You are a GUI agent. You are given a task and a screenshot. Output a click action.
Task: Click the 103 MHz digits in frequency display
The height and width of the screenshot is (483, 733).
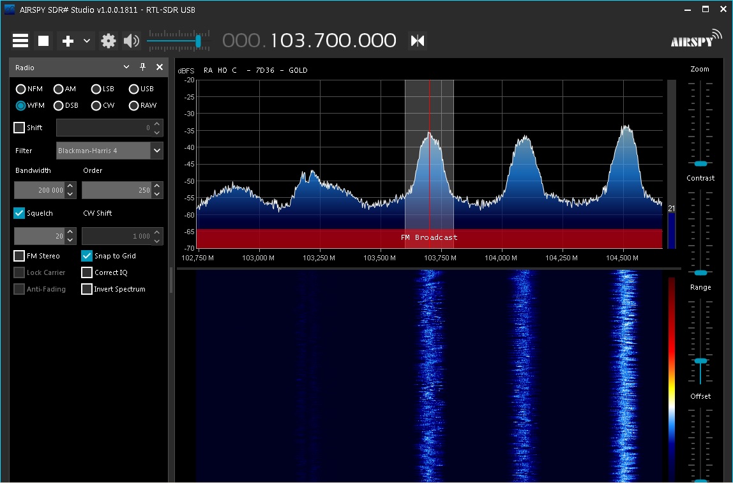pos(287,41)
